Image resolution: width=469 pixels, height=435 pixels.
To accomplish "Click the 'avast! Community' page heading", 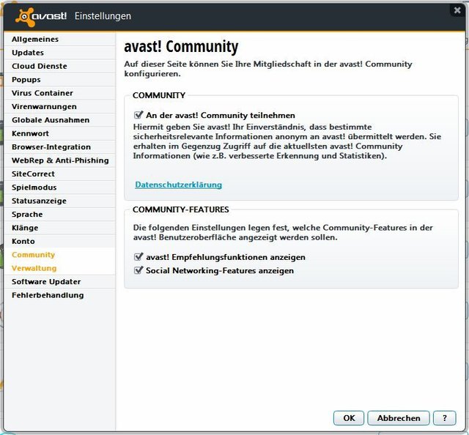I will click(x=181, y=47).
